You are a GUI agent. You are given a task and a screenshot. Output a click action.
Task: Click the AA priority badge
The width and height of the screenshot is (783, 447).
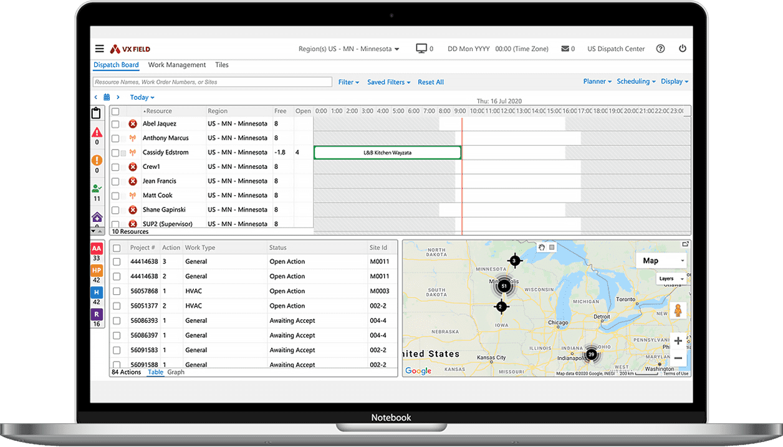tap(97, 248)
